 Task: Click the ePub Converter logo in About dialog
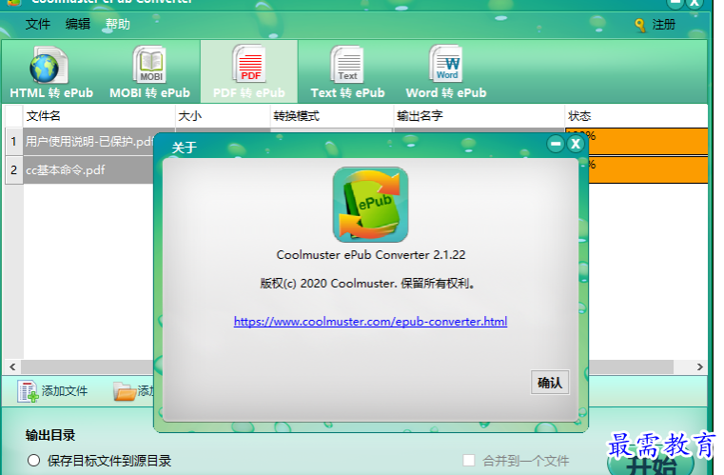point(370,205)
